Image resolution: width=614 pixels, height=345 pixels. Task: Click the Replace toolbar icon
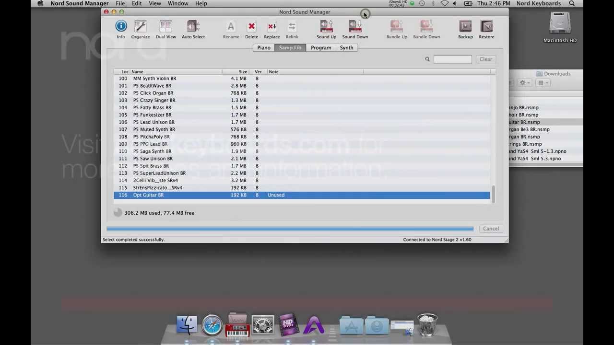tap(272, 30)
